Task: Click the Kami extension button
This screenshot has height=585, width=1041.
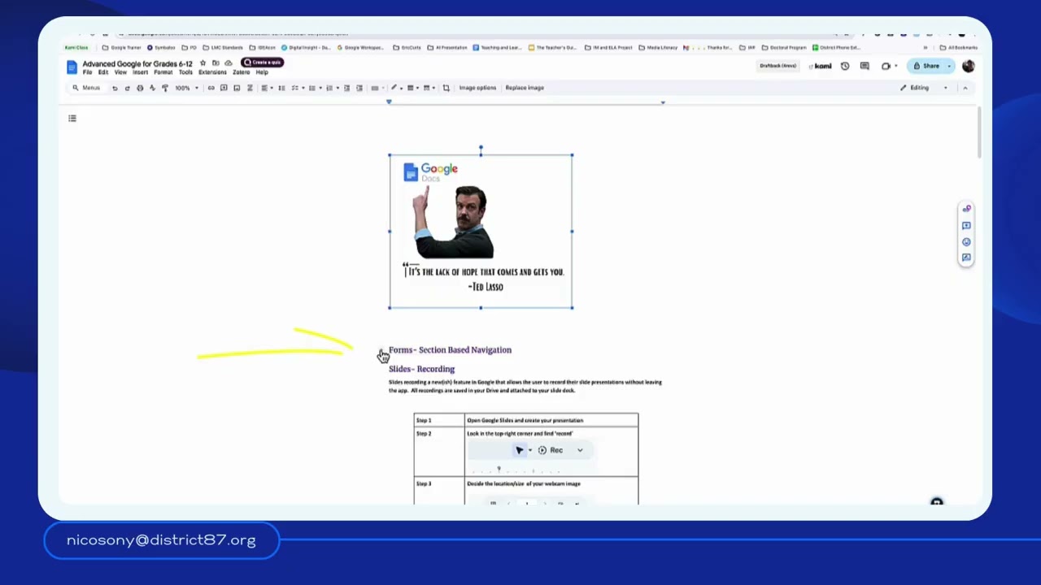Action: tap(821, 66)
